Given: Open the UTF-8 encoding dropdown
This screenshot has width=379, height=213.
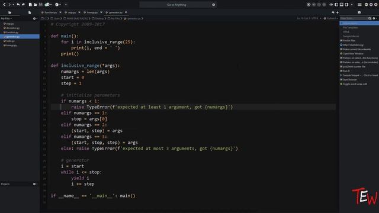Looking at the screenshot, I should [x=316, y=18].
